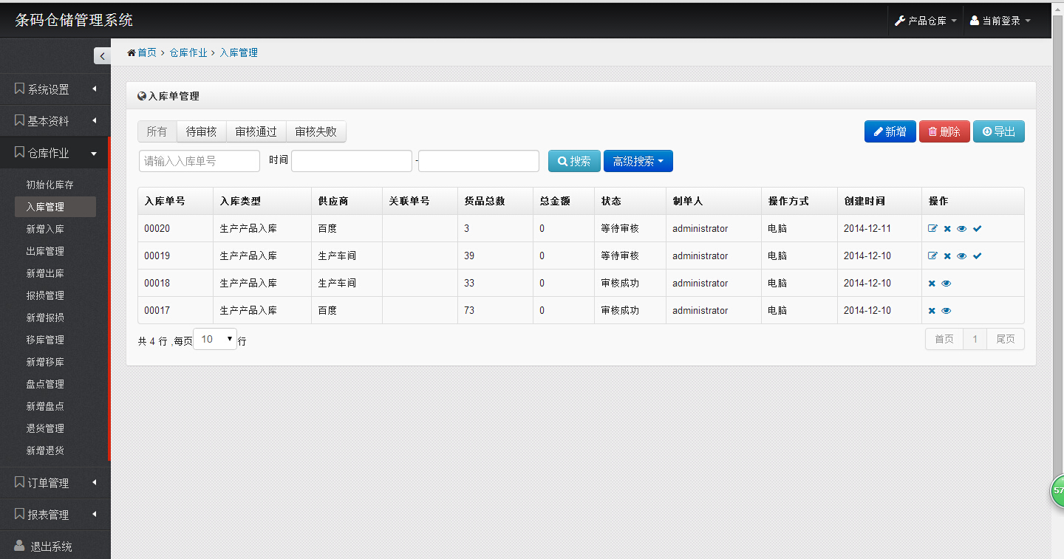
Task: Expand 系统设置 sidebar menu
Action: 55,89
